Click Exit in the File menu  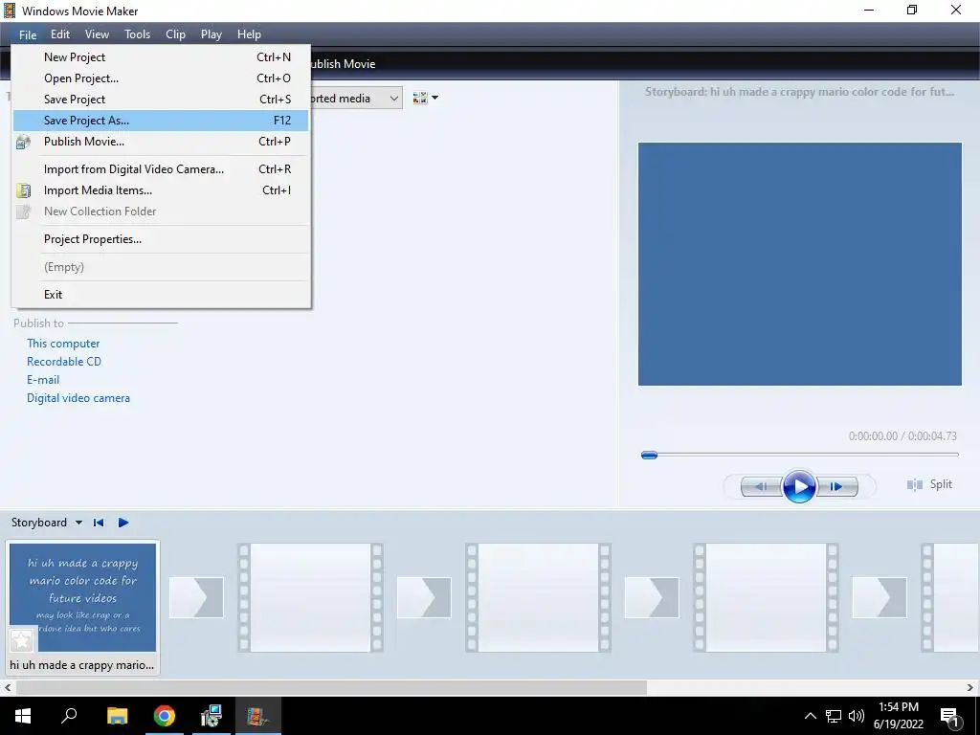click(161, 295)
